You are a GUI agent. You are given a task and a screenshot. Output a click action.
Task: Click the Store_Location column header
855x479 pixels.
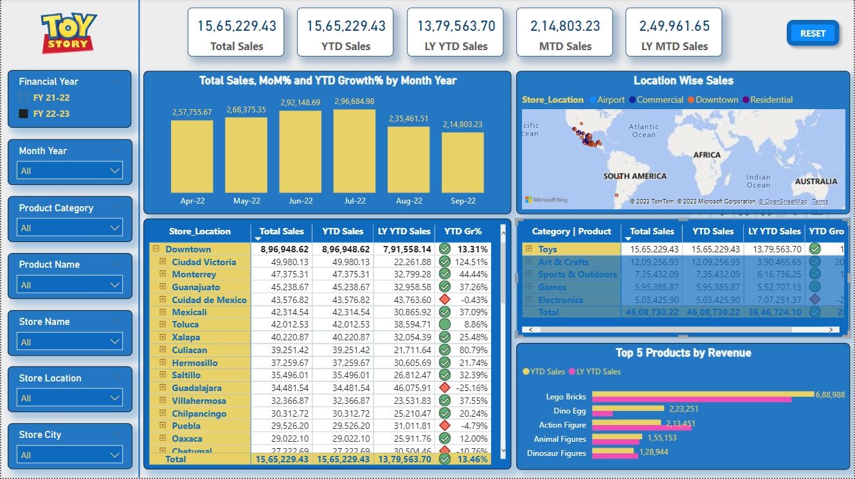[x=199, y=231]
